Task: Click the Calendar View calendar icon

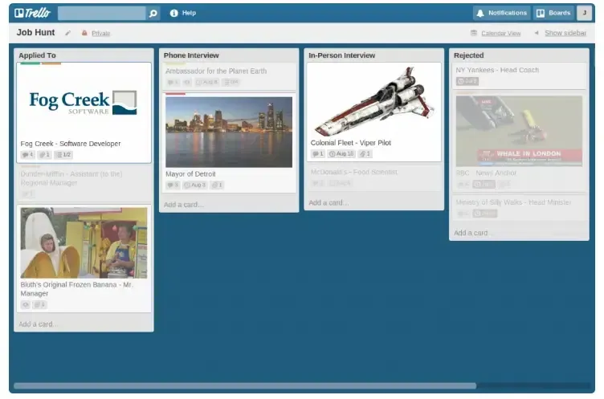Action: coord(474,33)
